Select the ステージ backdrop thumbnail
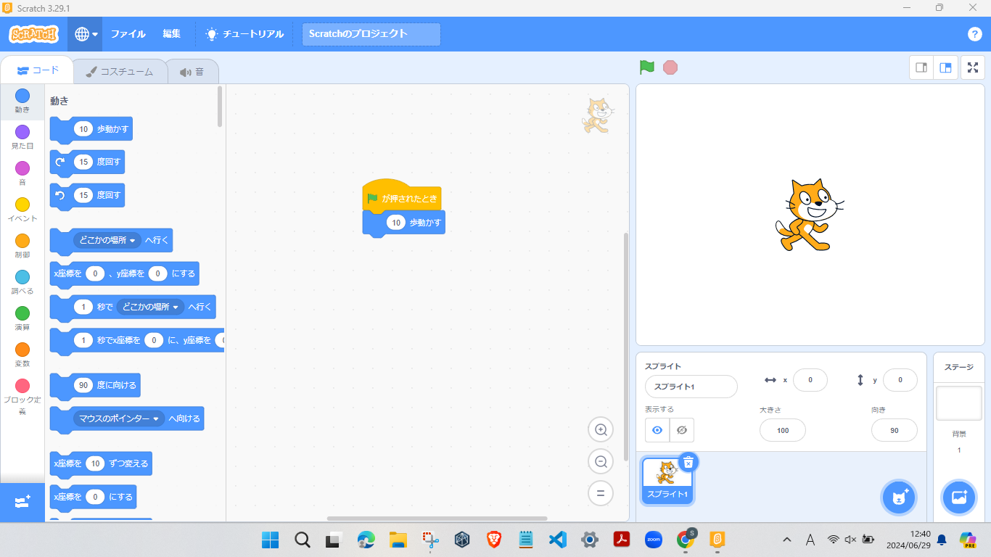Image resolution: width=991 pixels, height=557 pixels. (x=959, y=403)
